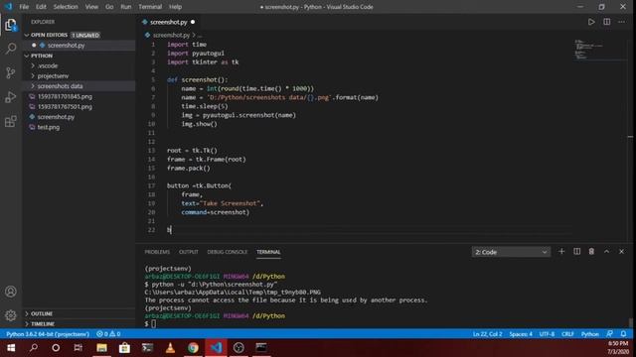Screen dimensions: 636x357
Task: Open the terminal selector dropdown 2: Code
Action: (511, 252)
